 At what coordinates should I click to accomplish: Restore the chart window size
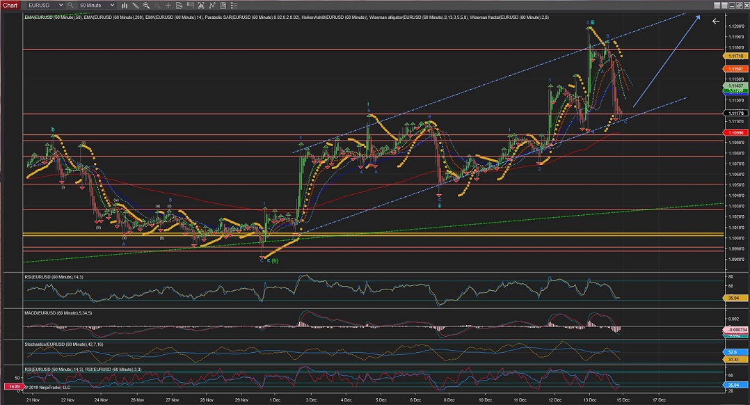coord(739,6)
